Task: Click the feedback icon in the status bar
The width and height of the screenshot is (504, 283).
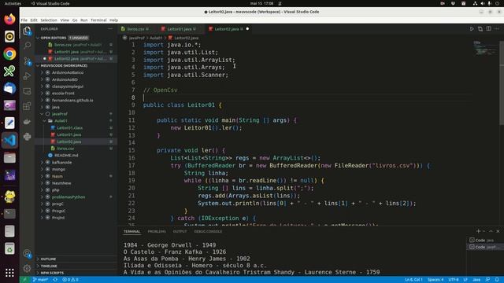Action: (x=487, y=280)
